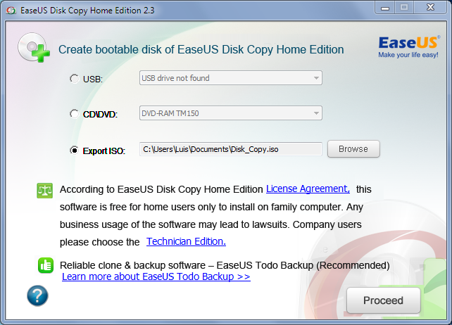Select the CD\DVD radio button
This screenshot has height=325, width=452.
[75, 114]
